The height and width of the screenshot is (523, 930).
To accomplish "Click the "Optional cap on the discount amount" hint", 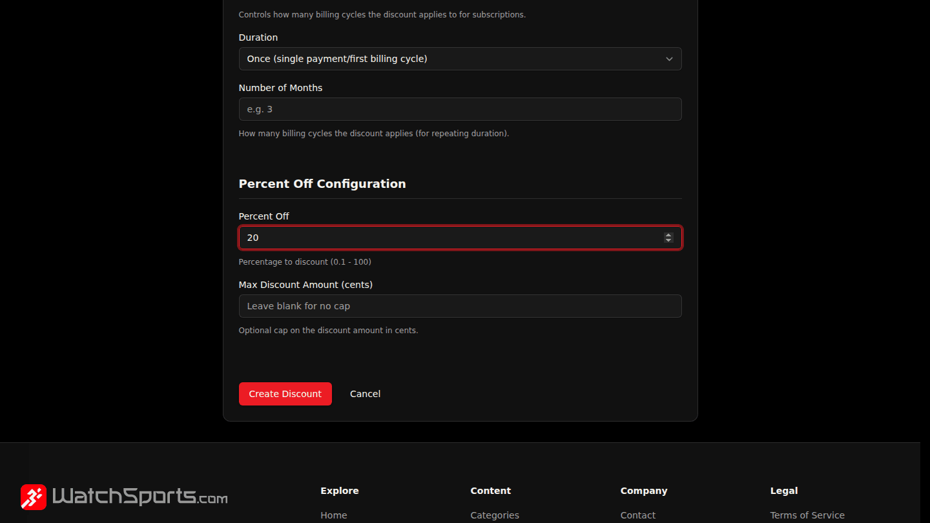I will pos(328,331).
